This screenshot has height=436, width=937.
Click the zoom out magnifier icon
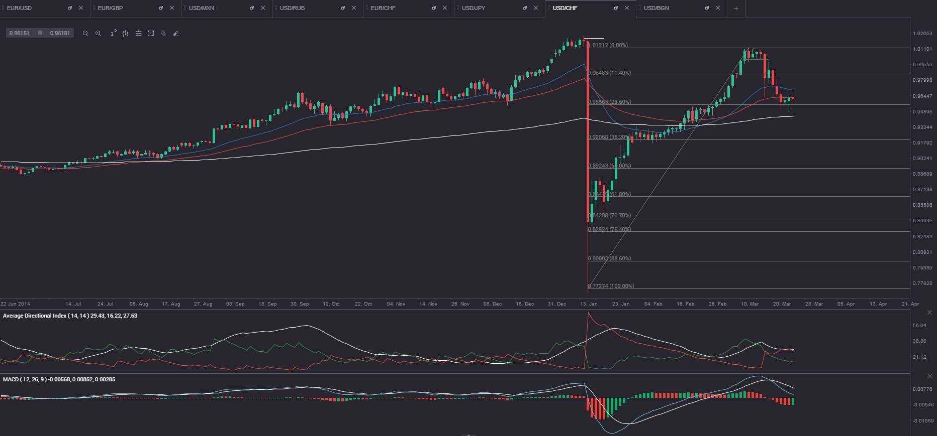[85, 34]
